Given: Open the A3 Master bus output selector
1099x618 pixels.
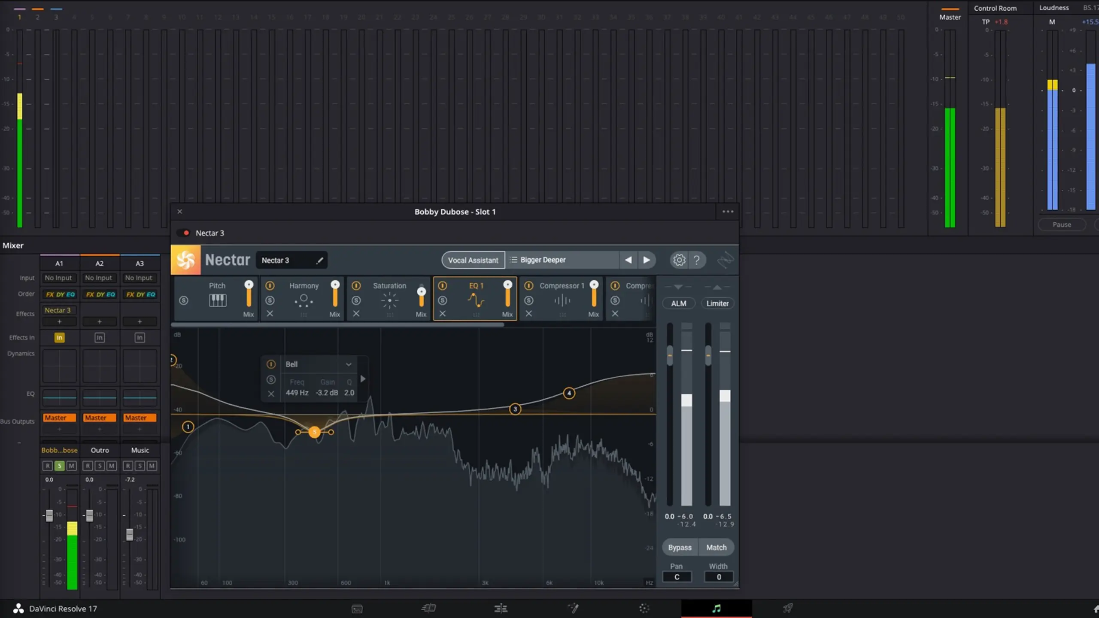Looking at the screenshot, I should 140,418.
